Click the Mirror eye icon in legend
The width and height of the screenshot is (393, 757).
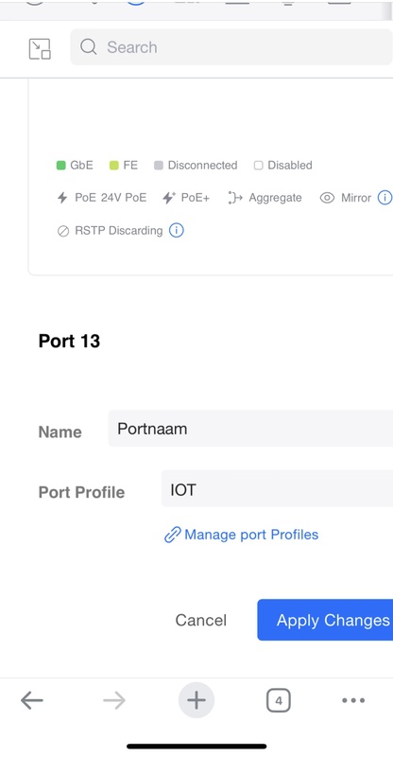327,198
